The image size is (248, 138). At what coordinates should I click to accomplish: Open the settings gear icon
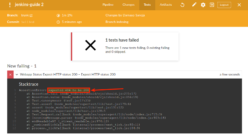(203, 5)
